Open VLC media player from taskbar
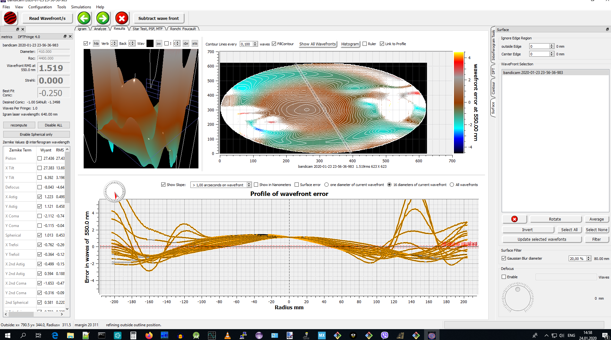The height and width of the screenshot is (340, 611). tap(227, 335)
